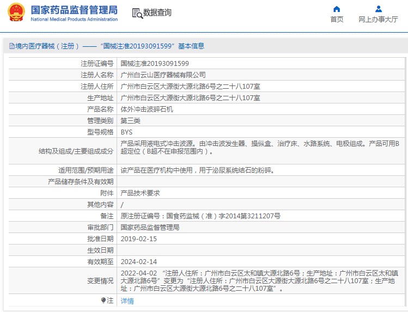Click the 变更情况 row label
408x312 pixels.
100,281
